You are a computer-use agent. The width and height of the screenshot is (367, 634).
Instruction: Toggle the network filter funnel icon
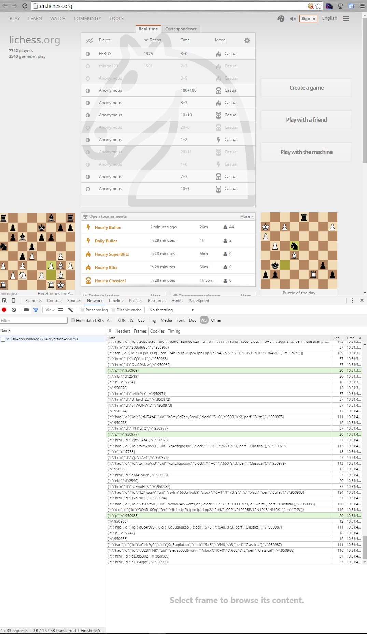[36, 310]
